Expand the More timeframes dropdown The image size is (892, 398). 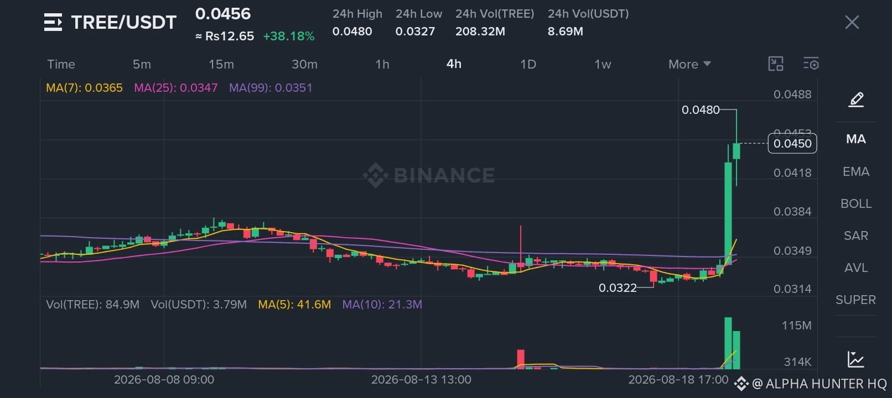[x=689, y=64]
